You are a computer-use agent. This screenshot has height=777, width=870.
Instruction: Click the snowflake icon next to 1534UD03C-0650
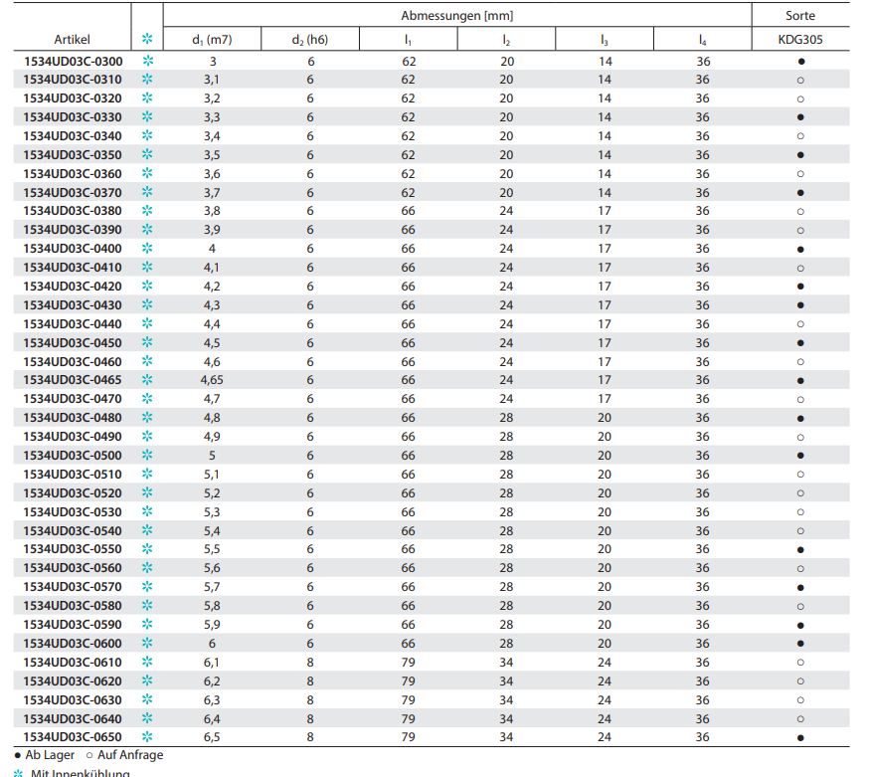147,737
